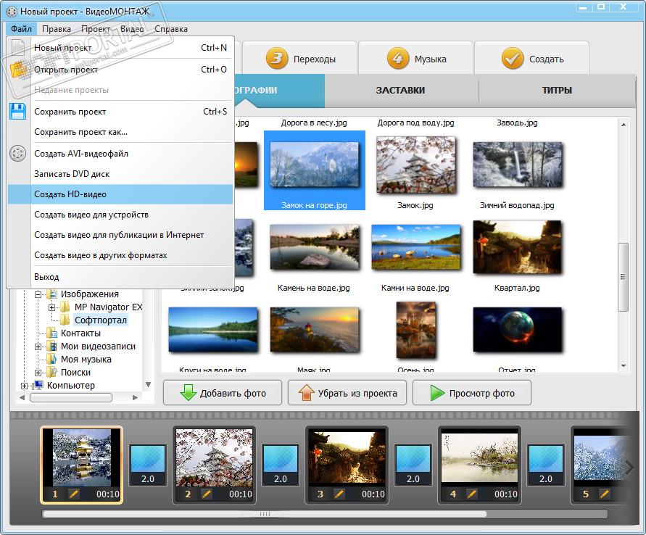Open the transition between slides 4 and 5
Image resolution: width=646 pixels, height=535 pixels.
(546, 465)
